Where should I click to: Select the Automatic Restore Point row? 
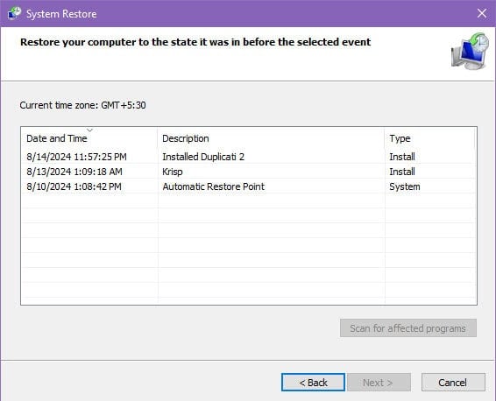[x=249, y=186]
